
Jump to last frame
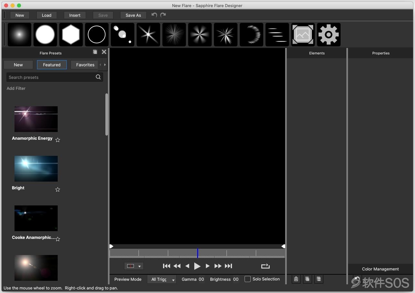(x=228, y=266)
